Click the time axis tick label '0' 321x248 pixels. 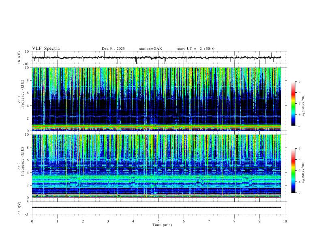pos(32,221)
